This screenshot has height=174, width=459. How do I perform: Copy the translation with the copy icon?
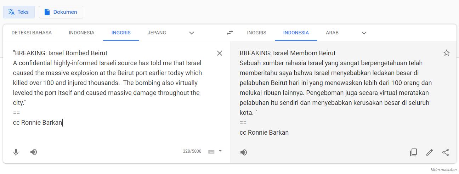click(x=413, y=152)
